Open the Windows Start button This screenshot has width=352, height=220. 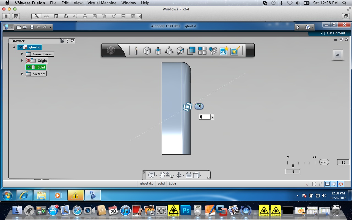(x=7, y=196)
